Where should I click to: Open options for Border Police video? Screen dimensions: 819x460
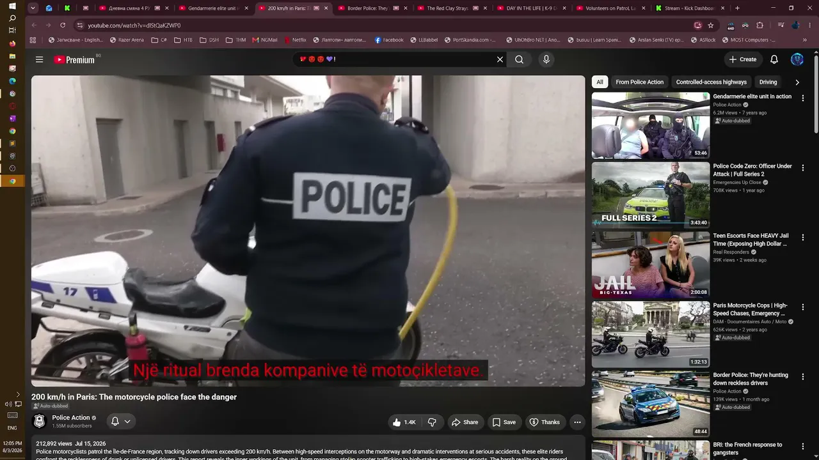pos(803,377)
